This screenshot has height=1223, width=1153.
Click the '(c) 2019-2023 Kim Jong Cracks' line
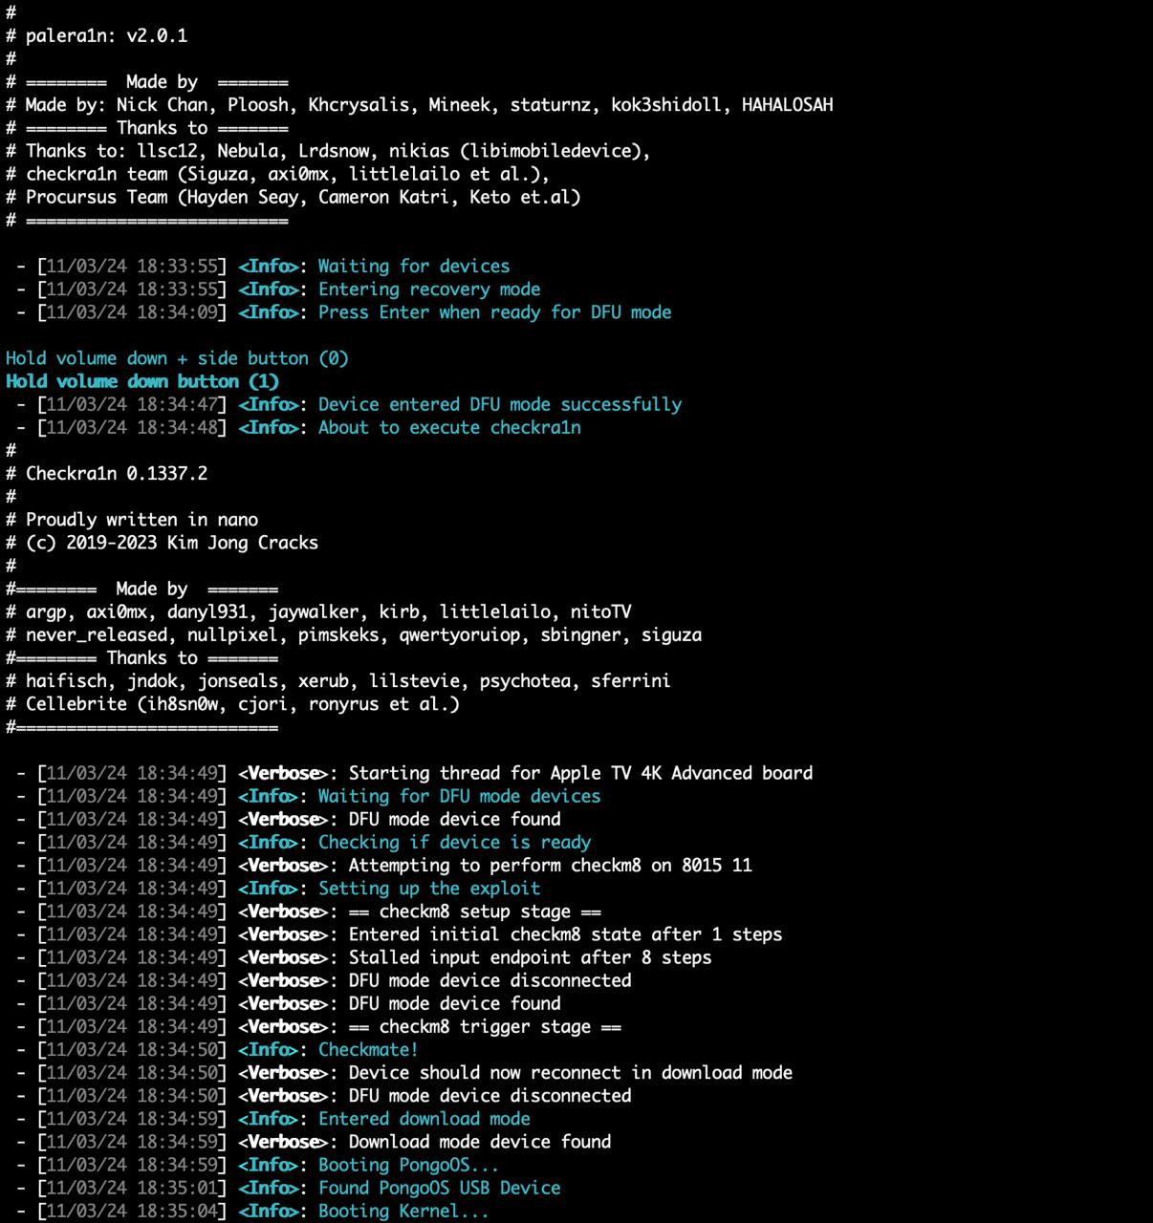(x=172, y=543)
